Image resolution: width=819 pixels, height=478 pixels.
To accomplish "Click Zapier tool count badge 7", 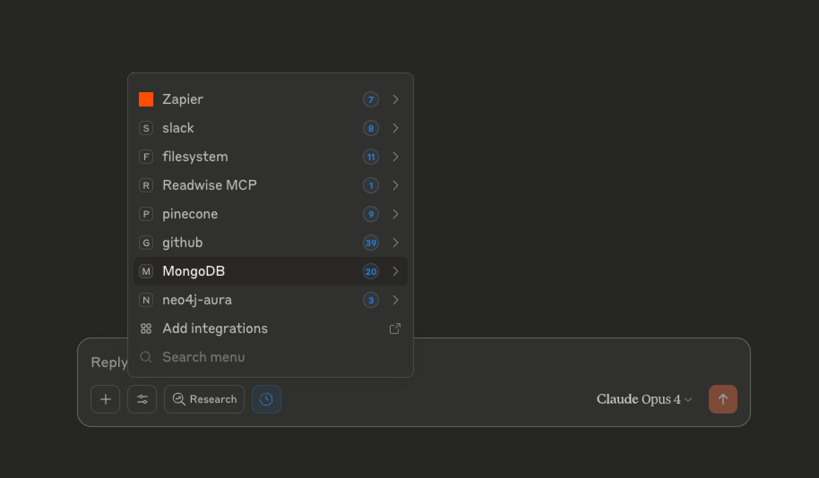I will (x=371, y=99).
